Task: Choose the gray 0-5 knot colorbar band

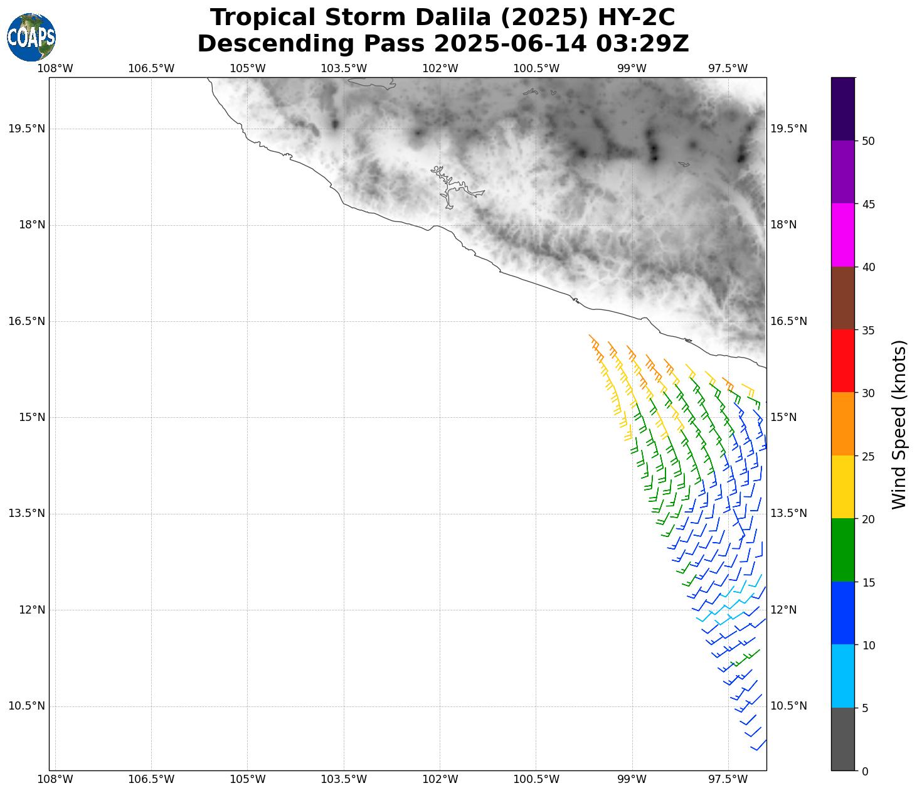Action: (842, 738)
